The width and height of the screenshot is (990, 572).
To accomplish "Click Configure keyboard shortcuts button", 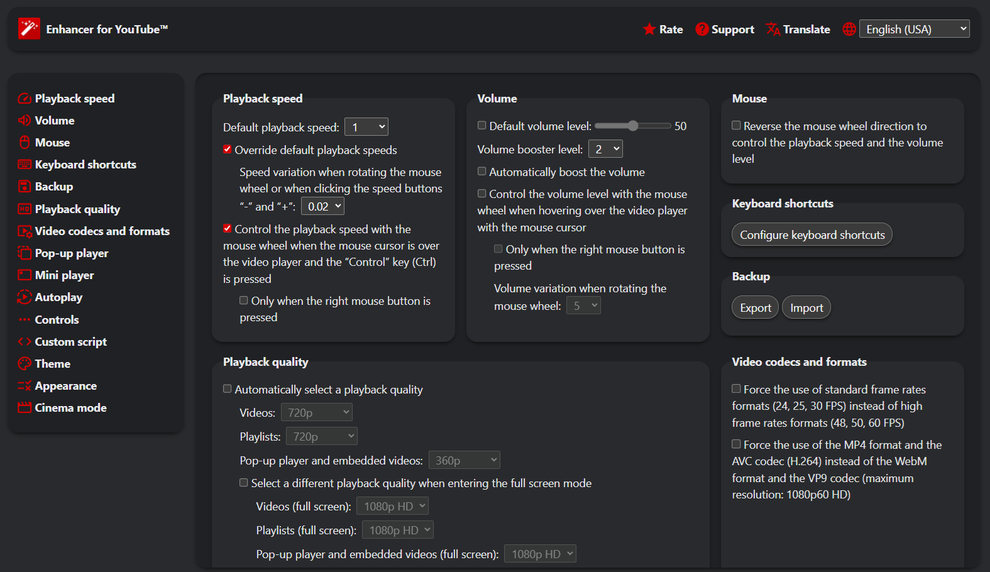I will coord(812,234).
